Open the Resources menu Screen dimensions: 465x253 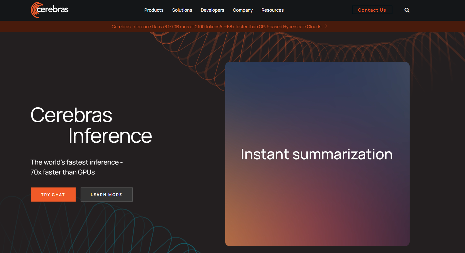point(273,10)
